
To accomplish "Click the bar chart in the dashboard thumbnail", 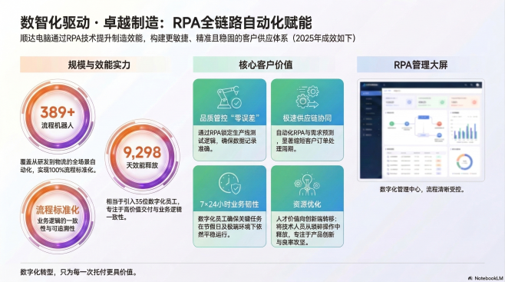I will coord(465,131).
